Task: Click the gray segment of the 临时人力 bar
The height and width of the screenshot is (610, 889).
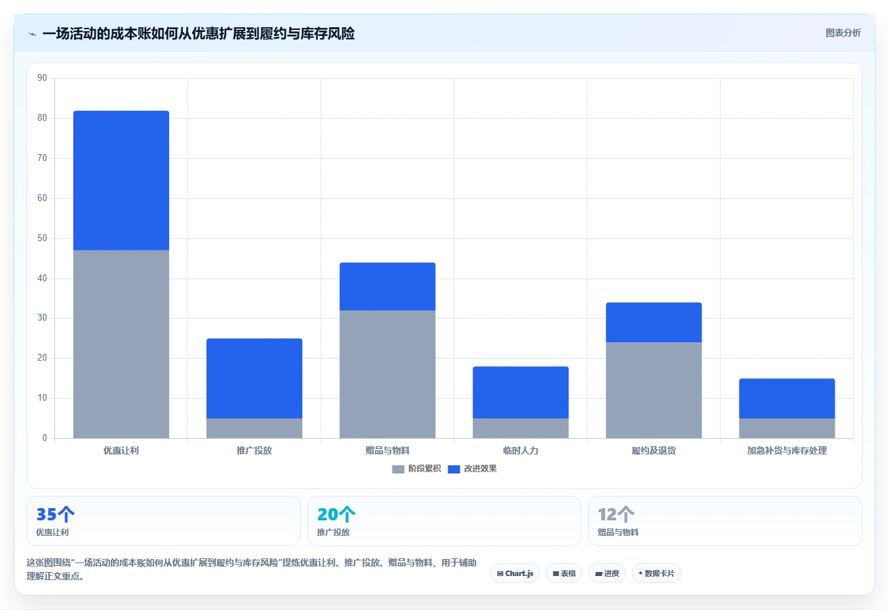Action: tap(520, 428)
